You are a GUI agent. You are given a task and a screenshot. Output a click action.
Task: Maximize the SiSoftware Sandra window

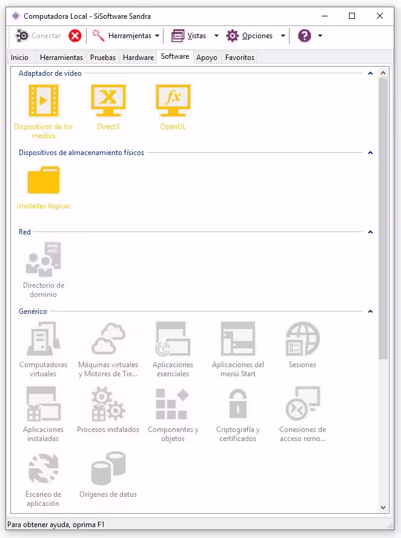[352, 16]
